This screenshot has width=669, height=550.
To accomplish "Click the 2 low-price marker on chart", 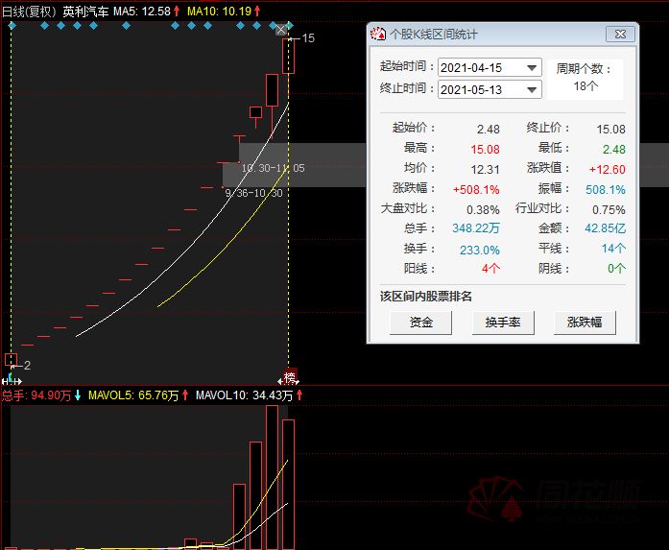I will 27,366.
